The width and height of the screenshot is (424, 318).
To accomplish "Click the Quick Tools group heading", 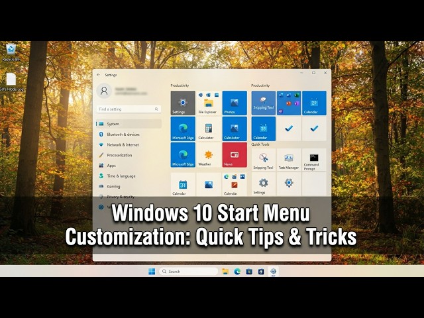I will pos(260,144).
